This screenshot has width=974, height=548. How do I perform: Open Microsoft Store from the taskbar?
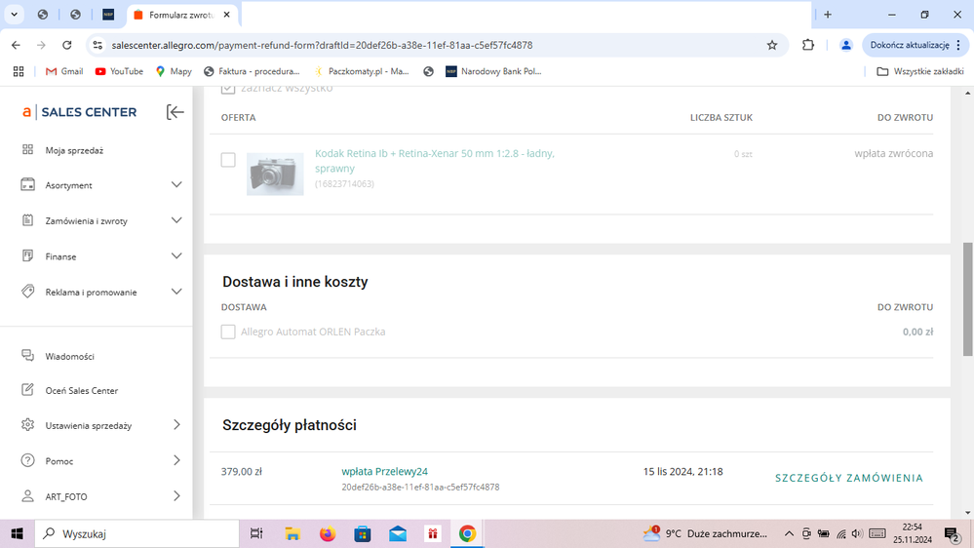(x=363, y=533)
